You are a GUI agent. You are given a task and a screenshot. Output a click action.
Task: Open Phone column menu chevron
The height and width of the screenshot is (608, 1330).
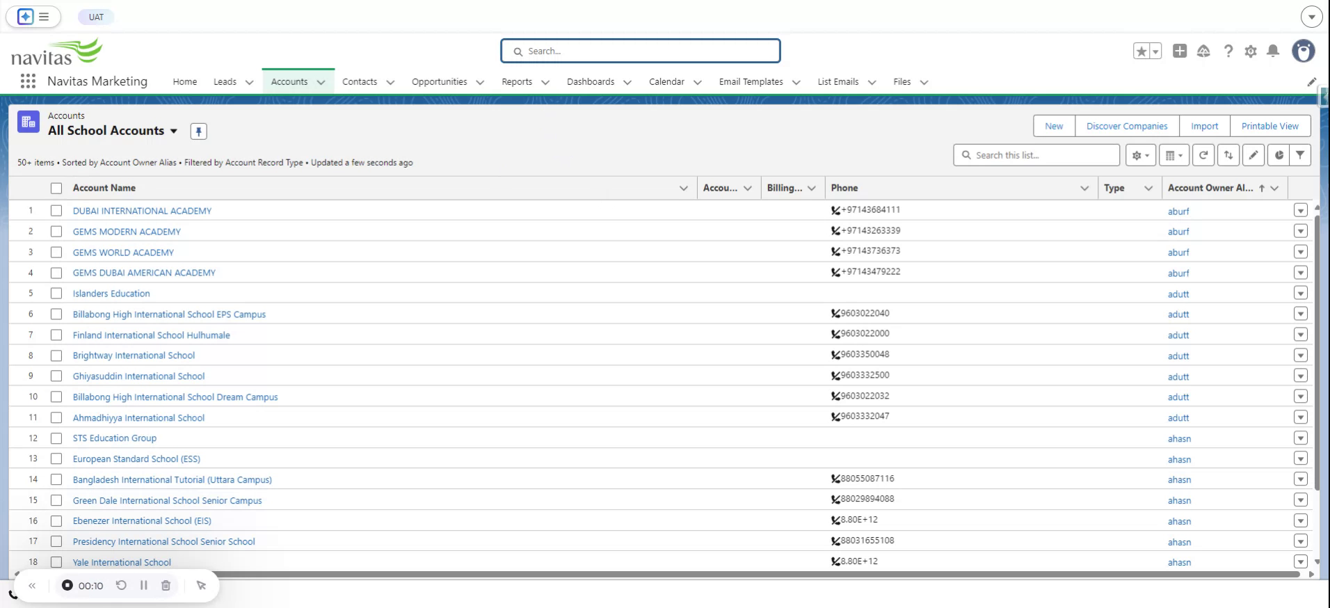click(x=1084, y=188)
